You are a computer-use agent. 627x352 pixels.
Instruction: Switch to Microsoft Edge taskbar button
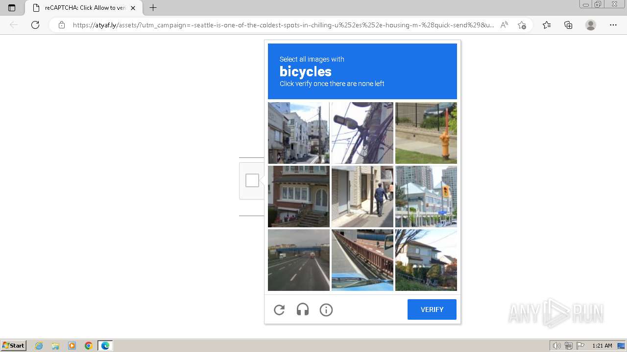point(105,346)
